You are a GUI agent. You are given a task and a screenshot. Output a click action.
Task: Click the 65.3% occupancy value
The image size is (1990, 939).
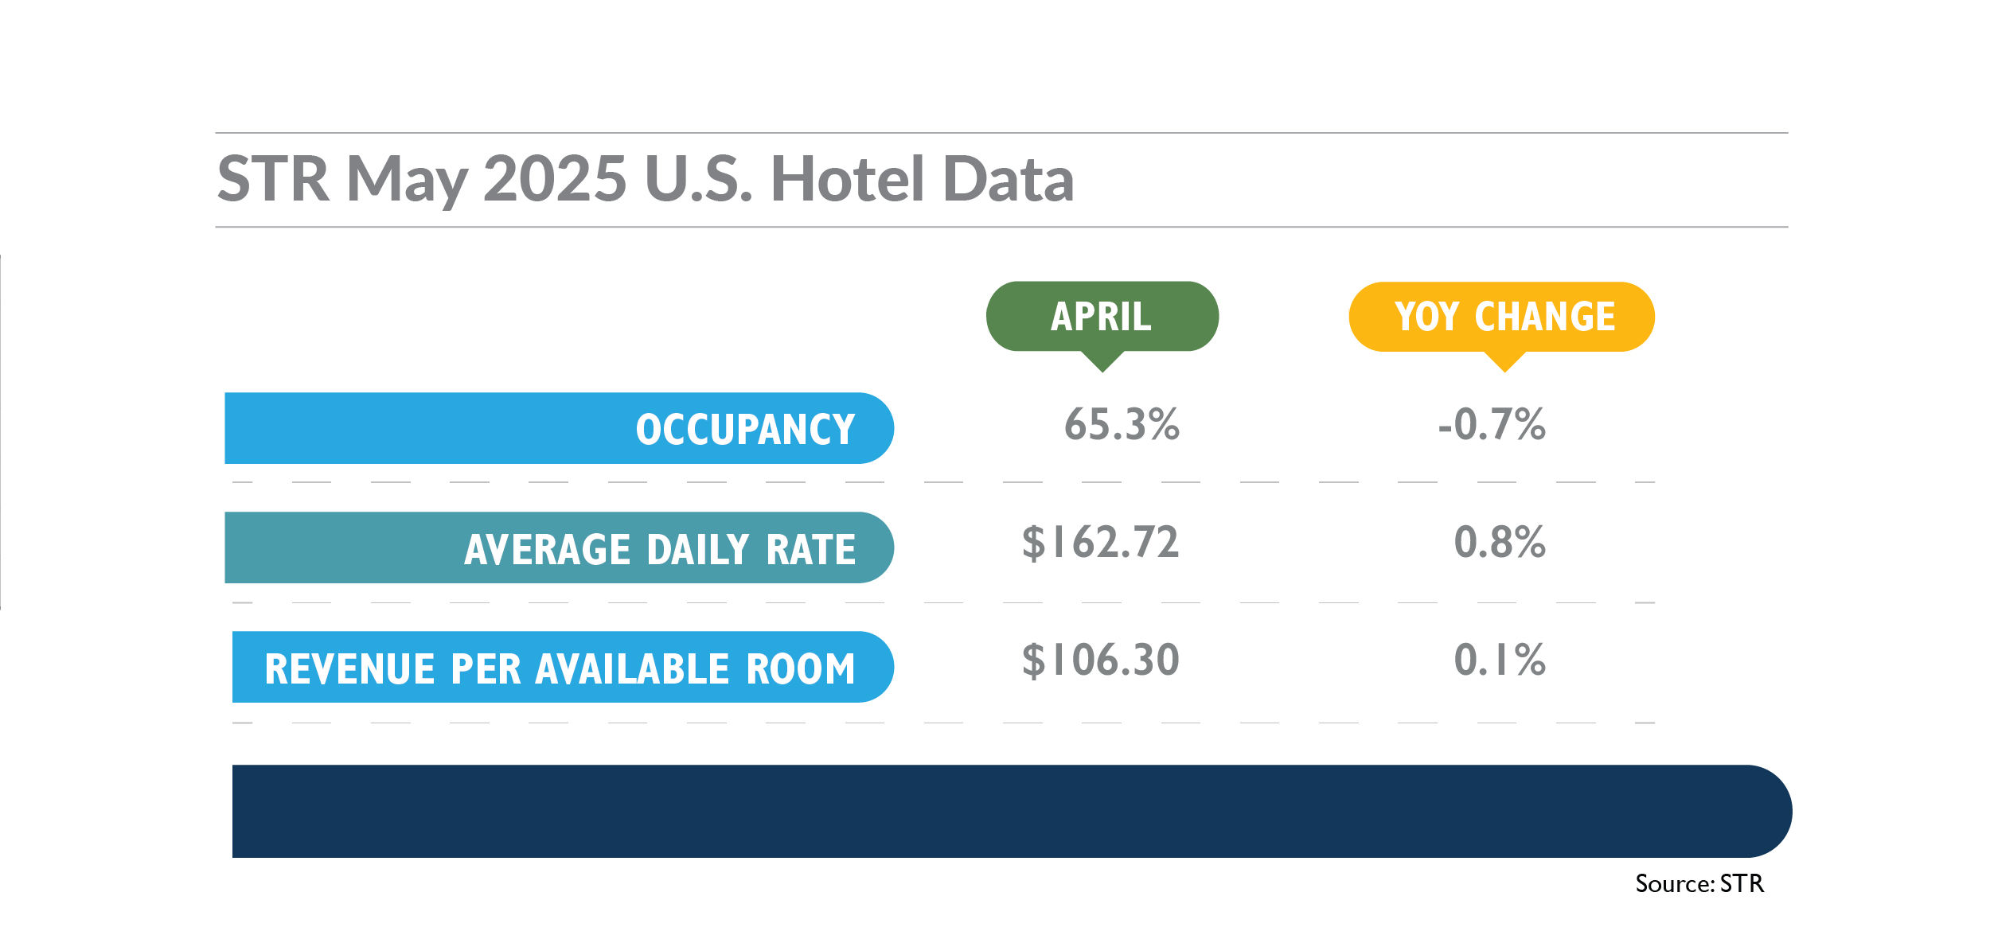click(x=1122, y=424)
